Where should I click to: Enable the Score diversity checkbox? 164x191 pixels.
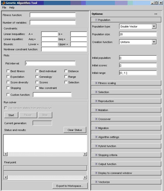tap(8, 82)
